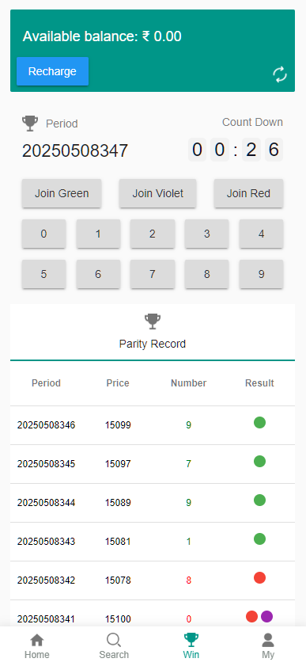Select Join Green

point(62,193)
